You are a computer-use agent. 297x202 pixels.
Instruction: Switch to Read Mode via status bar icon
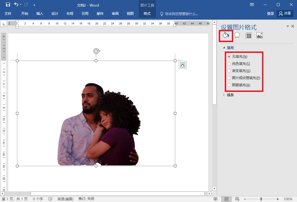coord(215,199)
